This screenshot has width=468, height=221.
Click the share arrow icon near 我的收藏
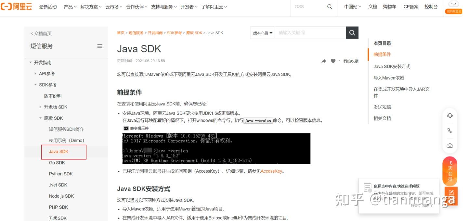coord(324,61)
